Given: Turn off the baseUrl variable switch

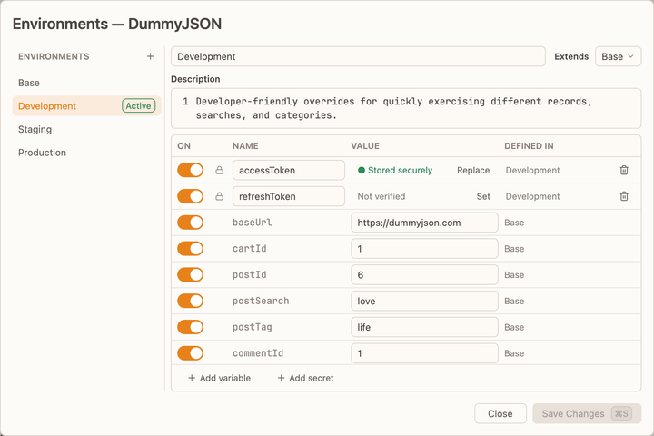Looking at the screenshot, I should [190, 223].
